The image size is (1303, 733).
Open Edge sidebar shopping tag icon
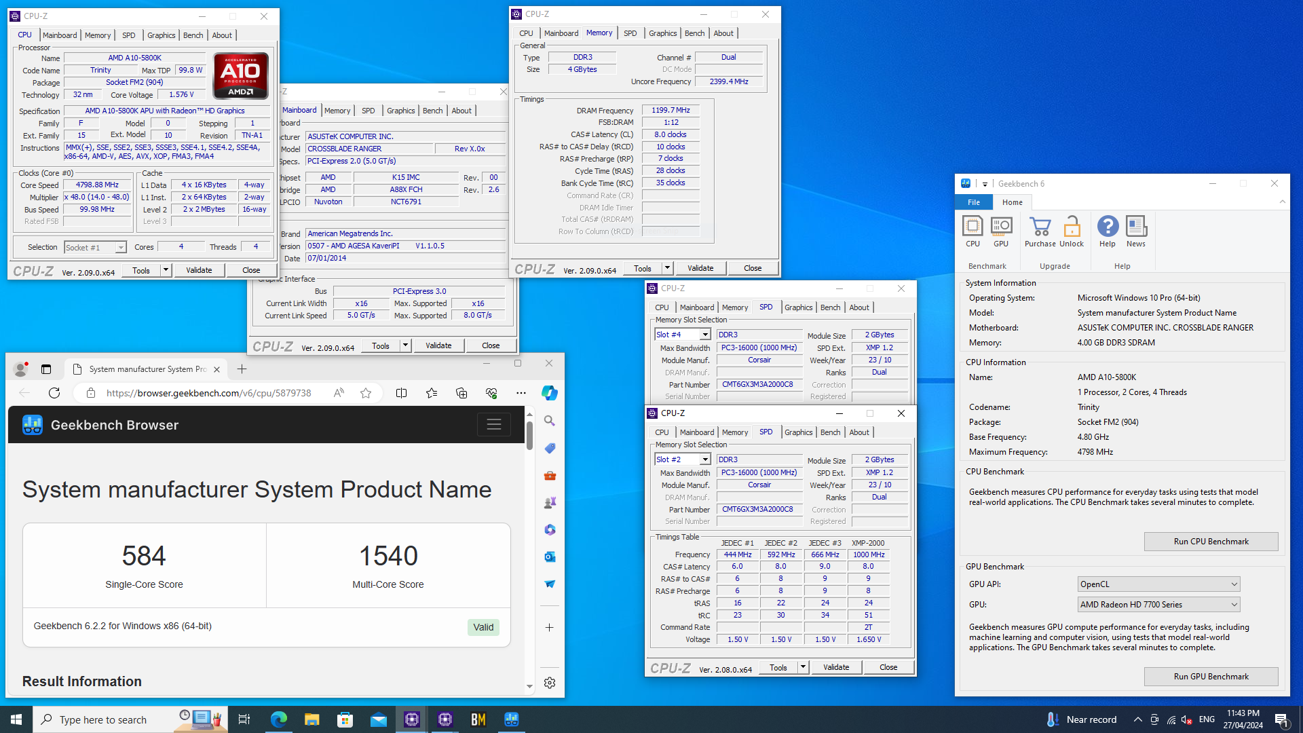pos(550,448)
